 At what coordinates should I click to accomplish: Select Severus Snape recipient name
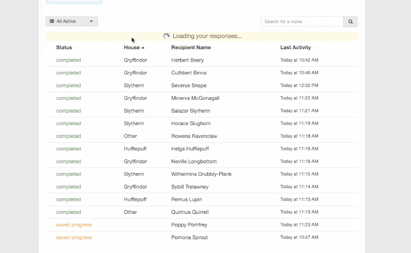click(x=189, y=86)
